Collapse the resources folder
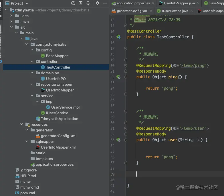Viewport: 224px width, 196px height. [x=21, y=124]
